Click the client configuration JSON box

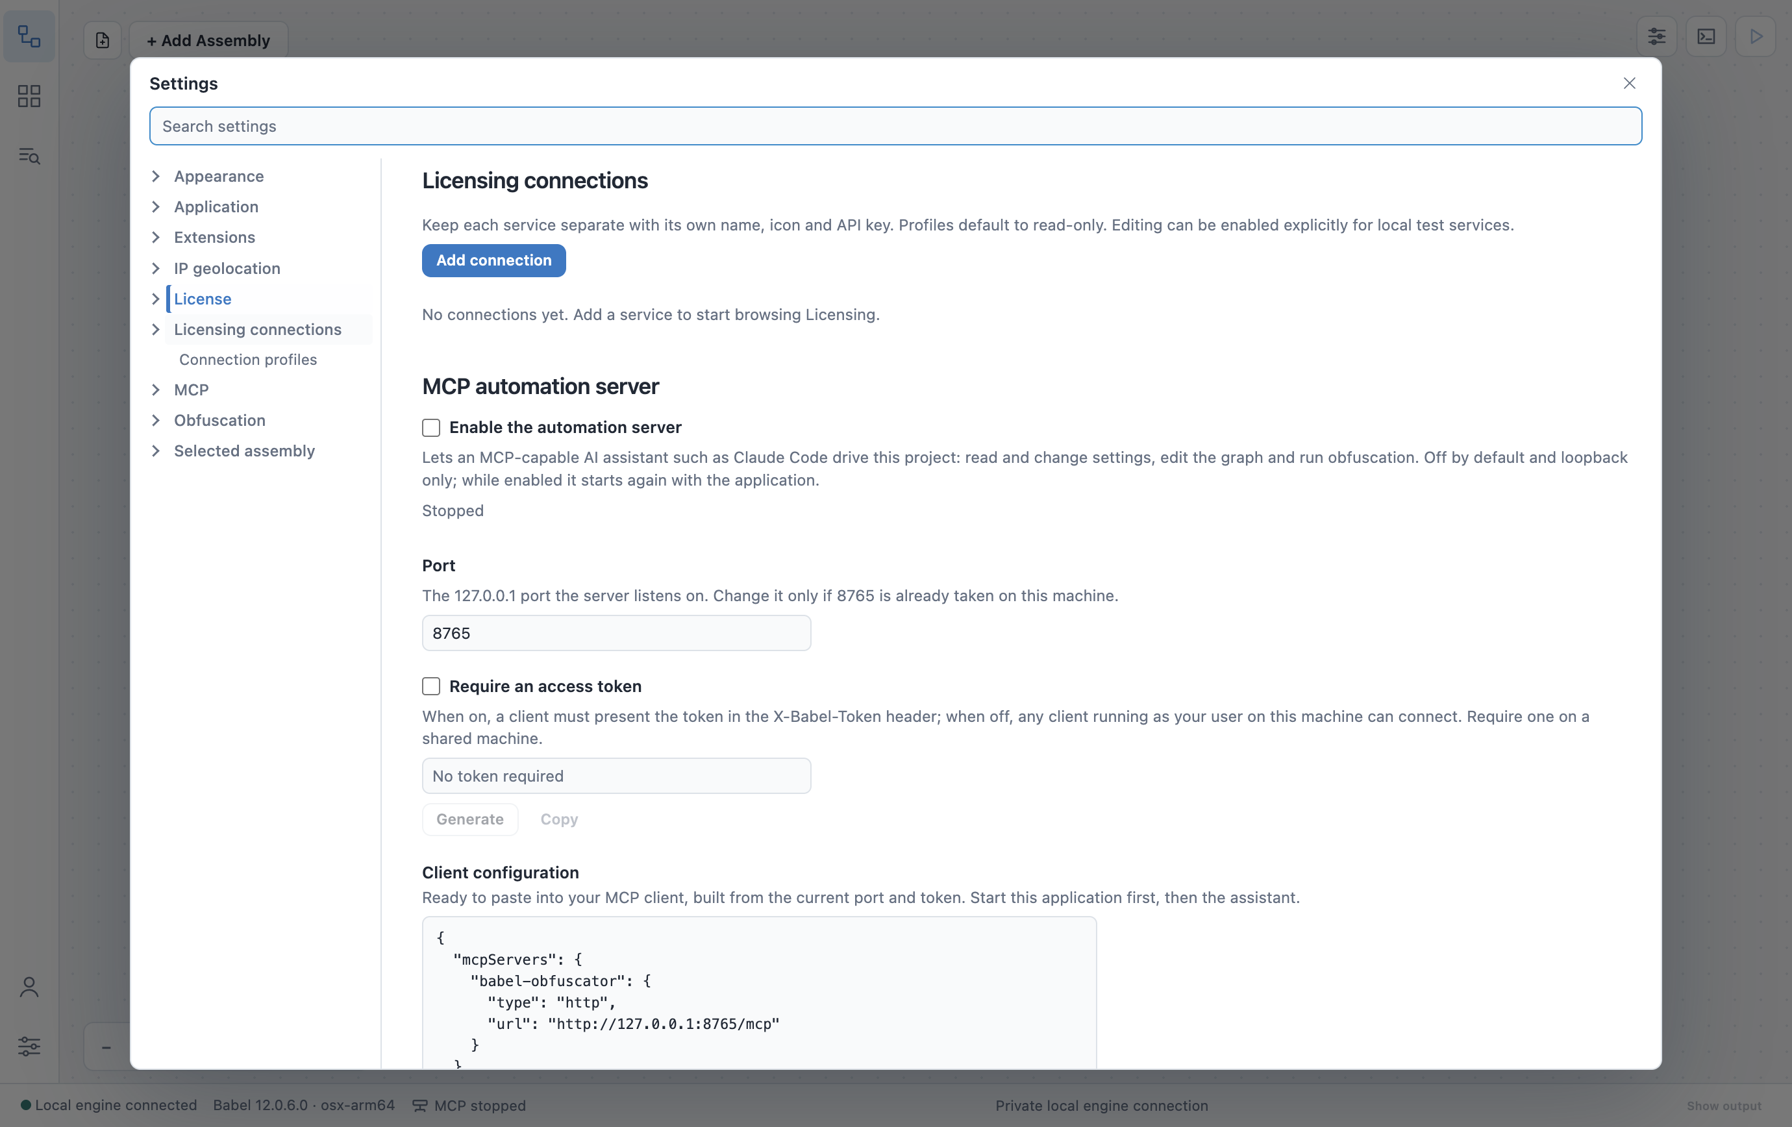(x=759, y=993)
